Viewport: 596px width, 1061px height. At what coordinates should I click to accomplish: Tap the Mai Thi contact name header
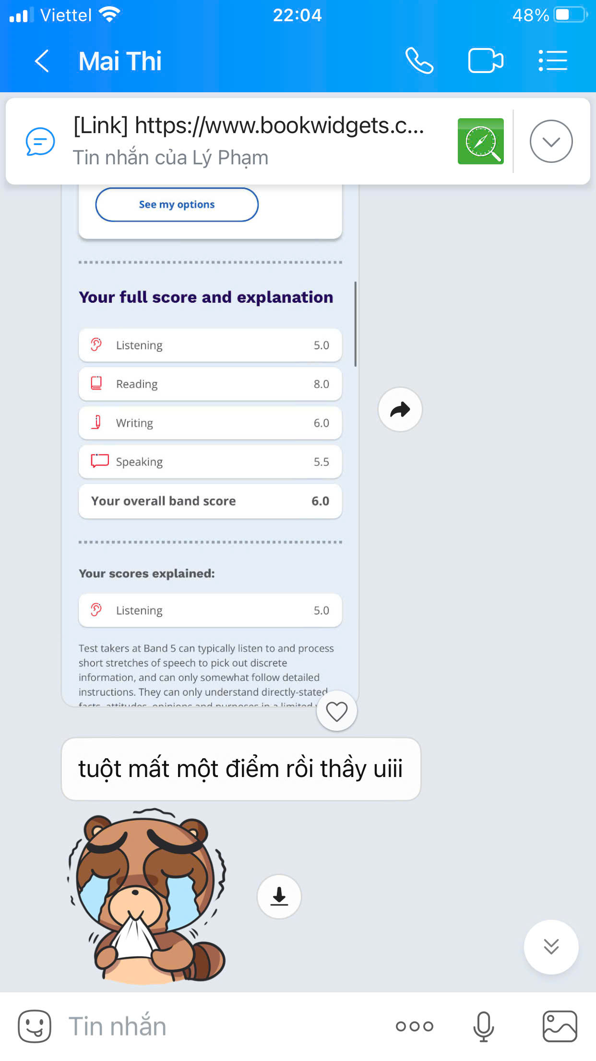[120, 61]
